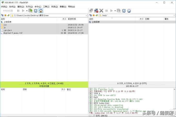The height and width of the screenshot is (117, 176).
Task: Select the js folder
Action: [44, 27]
